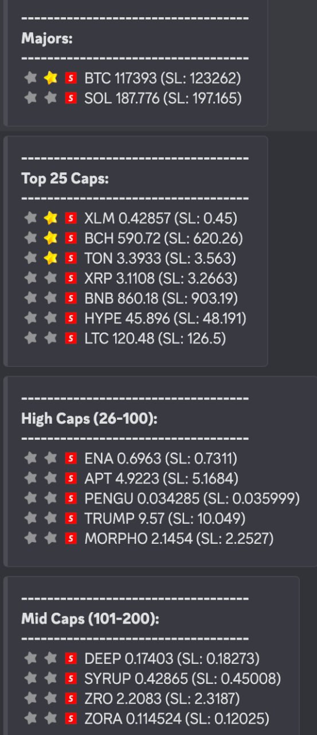Click the red S icon next to HYPE

coord(71,318)
